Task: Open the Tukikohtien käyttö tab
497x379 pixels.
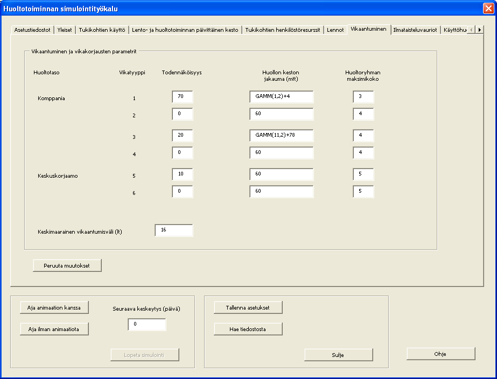Action: [102, 30]
